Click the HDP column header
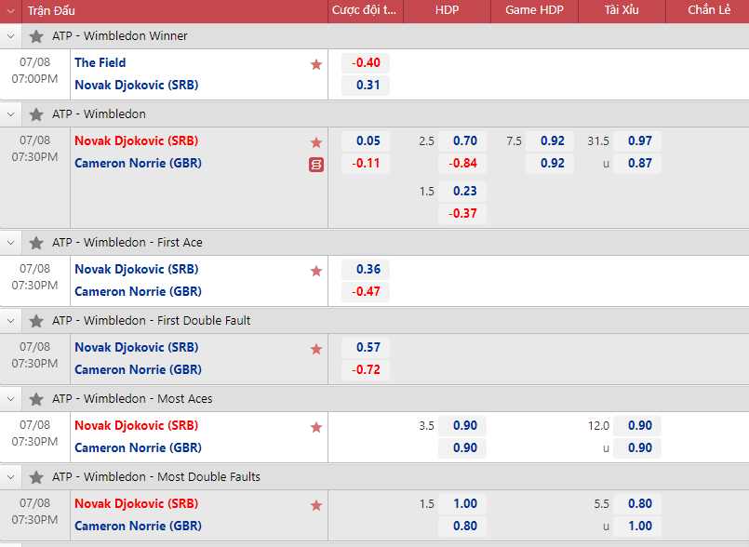This screenshot has width=749, height=547. 448,10
